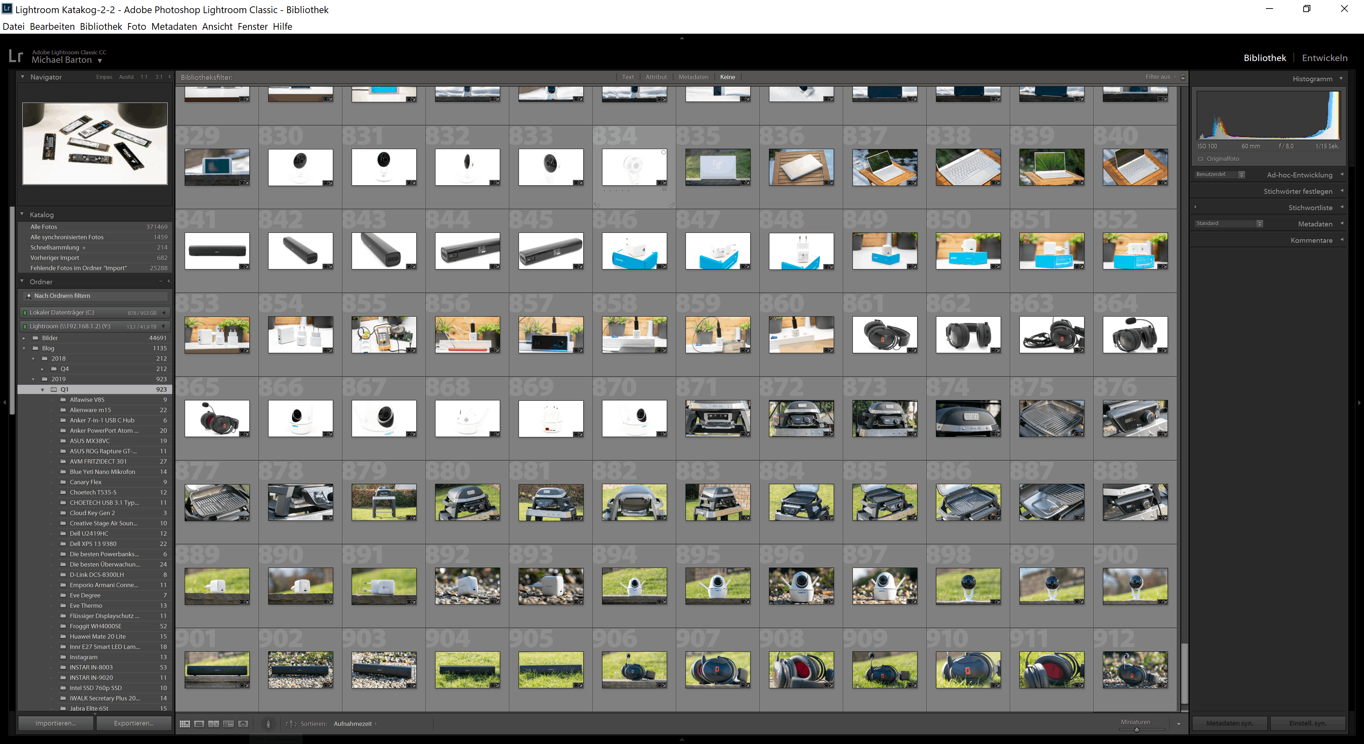Collapse the Navigator panel
The image size is (1364, 744).
22,77
